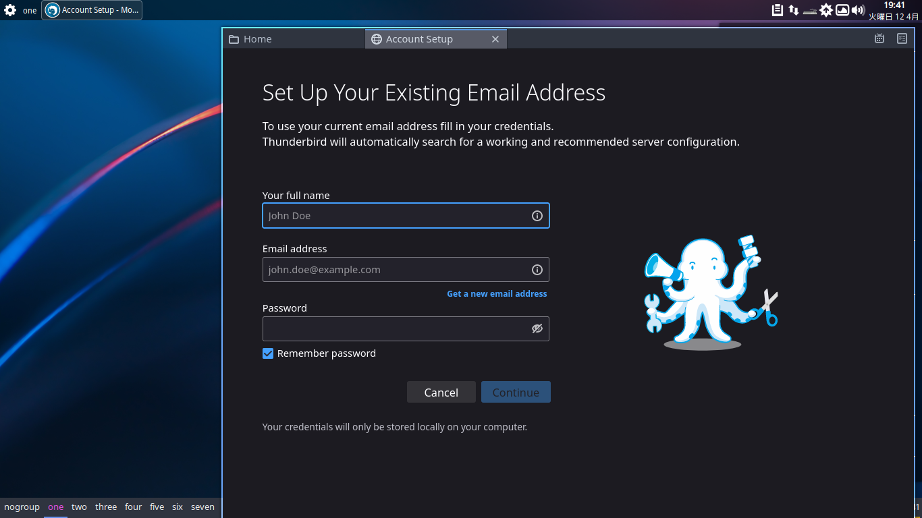Switch to the Home tab
Image resolution: width=922 pixels, height=518 pixels.
click(294, 39)
